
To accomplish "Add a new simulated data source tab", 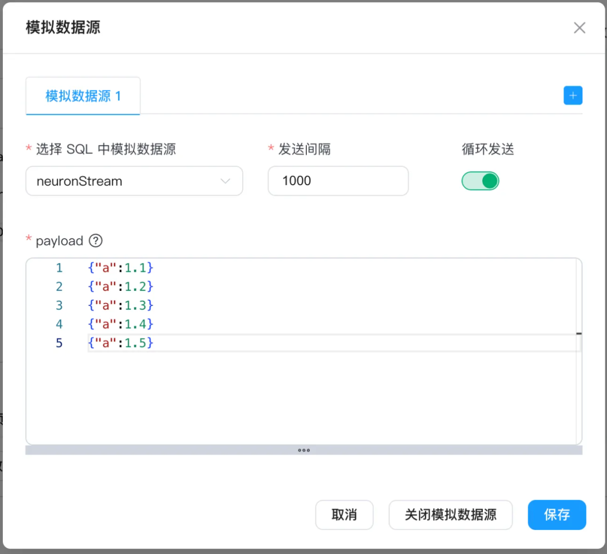I will coord(573,95).
